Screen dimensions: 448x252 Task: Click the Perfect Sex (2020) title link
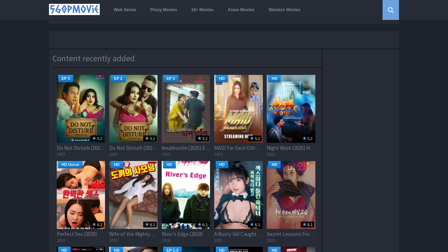[77, 234]
